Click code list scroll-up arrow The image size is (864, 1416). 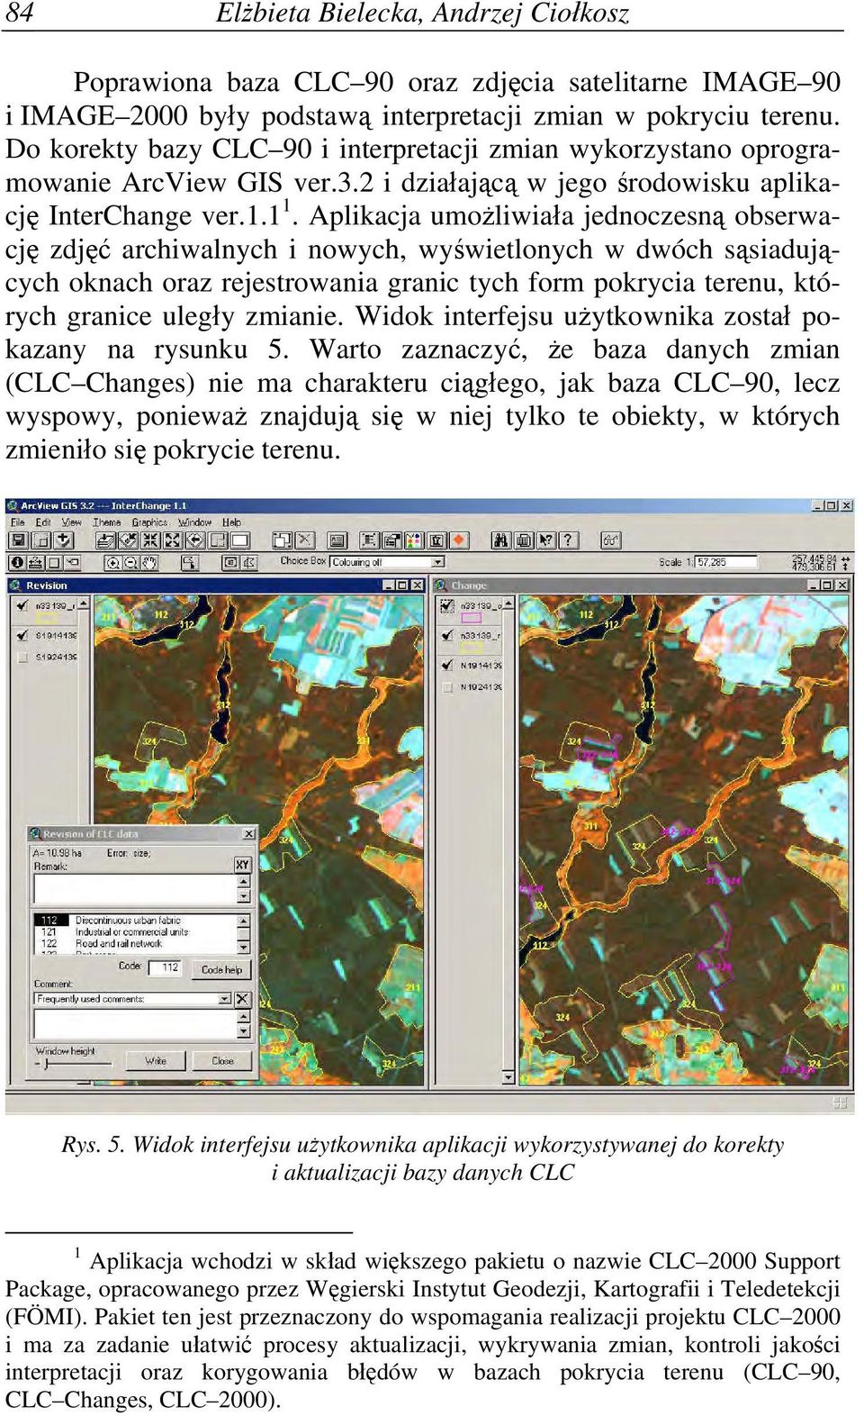click(x=244, y=921)
